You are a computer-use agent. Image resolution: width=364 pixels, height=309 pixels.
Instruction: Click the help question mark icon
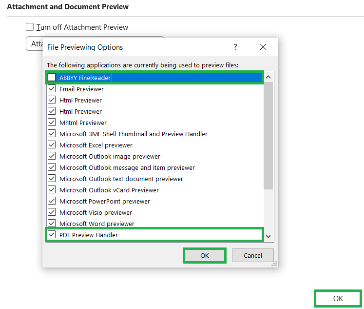(x=235, y=47)
